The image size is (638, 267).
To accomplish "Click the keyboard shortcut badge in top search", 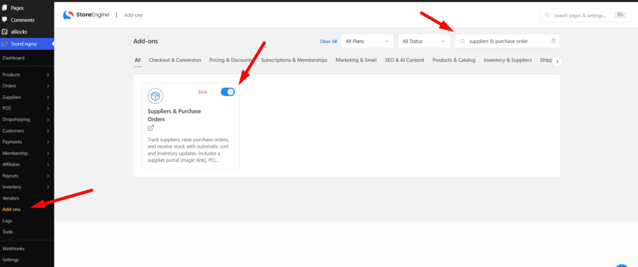I will 620,15.
